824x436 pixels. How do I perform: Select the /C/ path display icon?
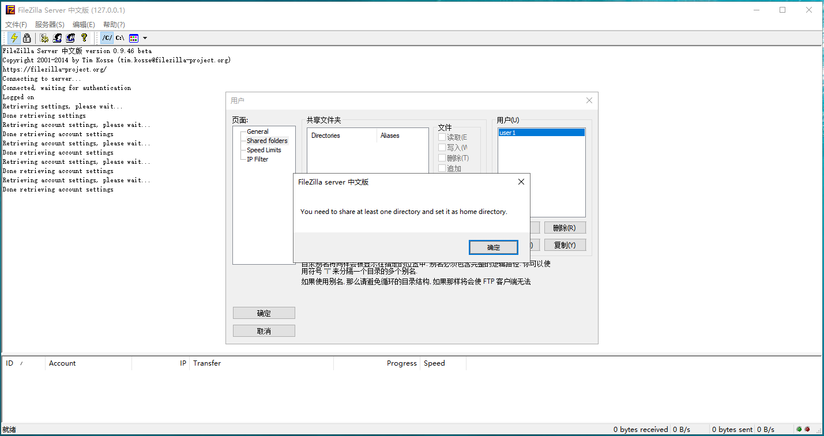107,38
